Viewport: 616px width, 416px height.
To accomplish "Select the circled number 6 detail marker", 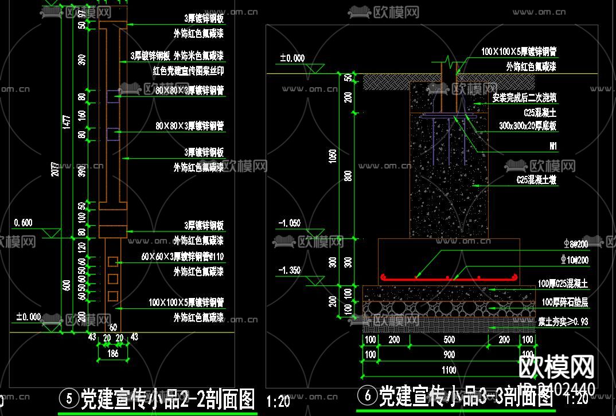I will click(x=368, y=395).
